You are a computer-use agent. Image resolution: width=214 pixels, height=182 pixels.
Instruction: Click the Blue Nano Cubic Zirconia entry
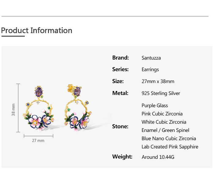[169, 138]
